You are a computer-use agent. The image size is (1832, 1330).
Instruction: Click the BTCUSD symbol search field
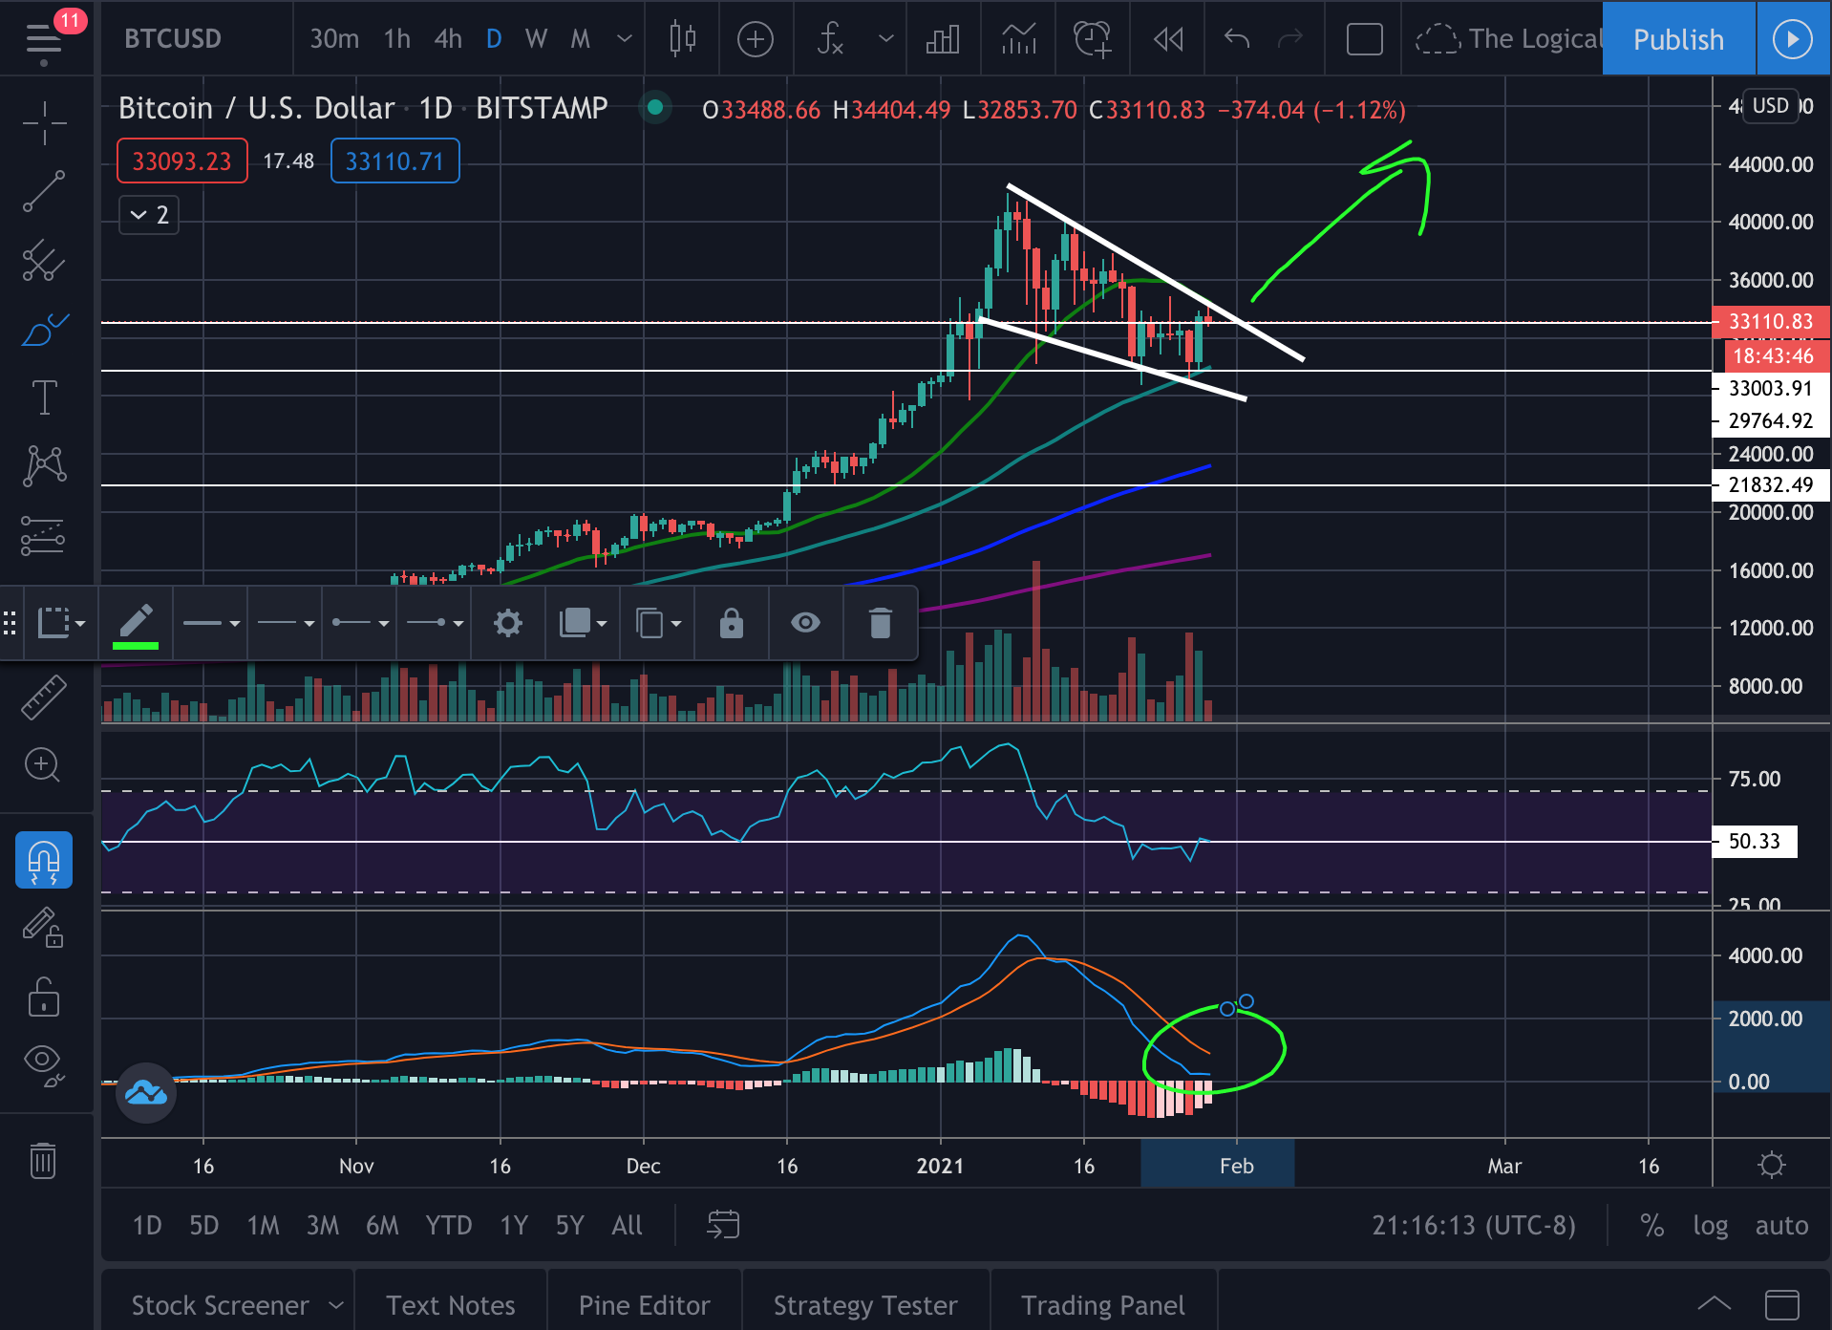click(173, 39)
